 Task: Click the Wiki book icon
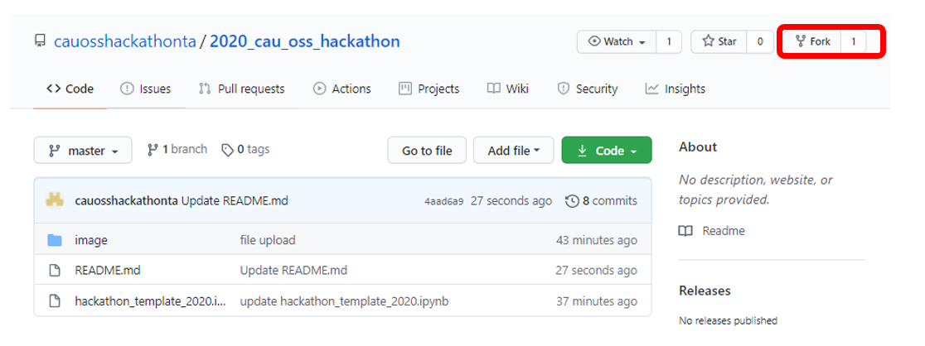(x=494, y=89)
